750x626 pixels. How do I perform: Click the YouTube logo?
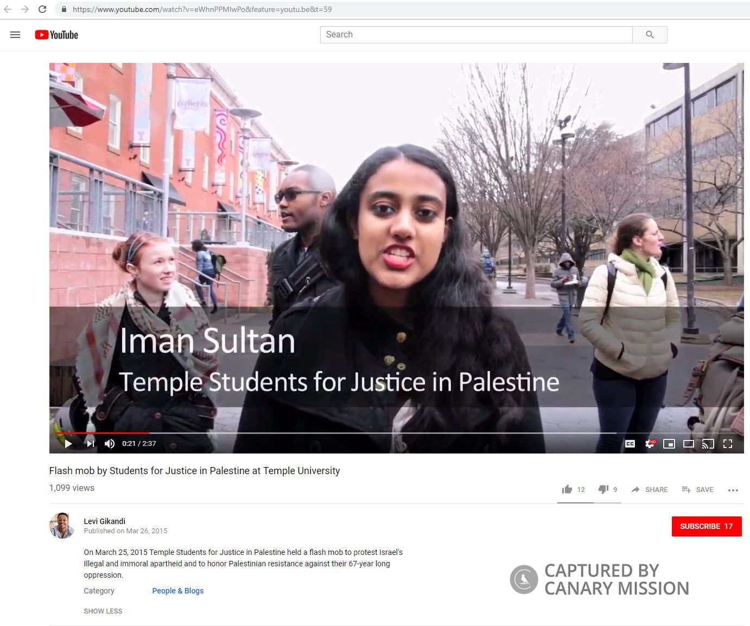coord(56,34)
